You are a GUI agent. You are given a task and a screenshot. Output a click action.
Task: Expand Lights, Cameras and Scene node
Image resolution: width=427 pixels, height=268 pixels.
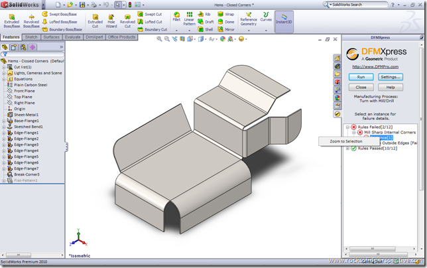point(3,73)
